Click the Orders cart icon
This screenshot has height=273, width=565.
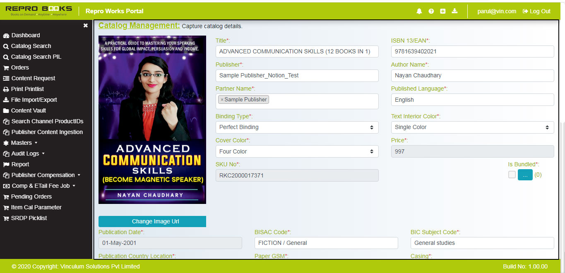(6, 68)
